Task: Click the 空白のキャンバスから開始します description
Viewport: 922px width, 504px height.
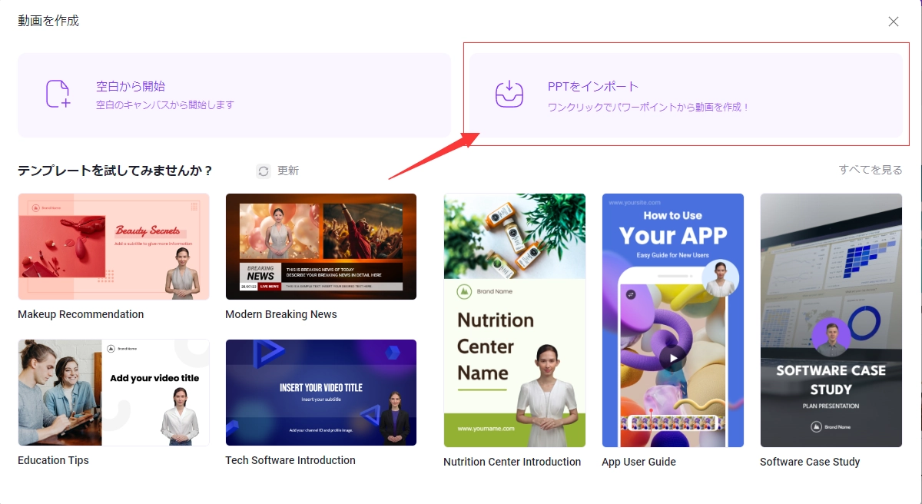Action: [x=165, y=105]
